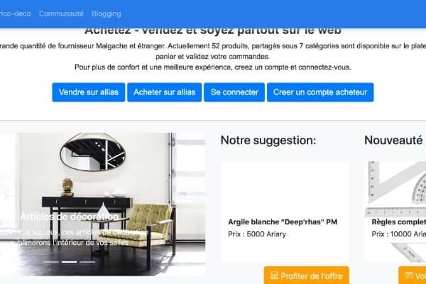Click the Notre suggestion heading
426x284 pixels.
268,141
